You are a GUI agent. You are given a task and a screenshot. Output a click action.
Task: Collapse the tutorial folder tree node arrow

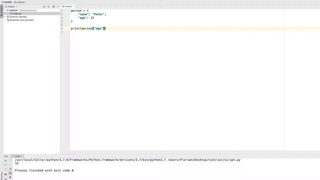point(4,10)
